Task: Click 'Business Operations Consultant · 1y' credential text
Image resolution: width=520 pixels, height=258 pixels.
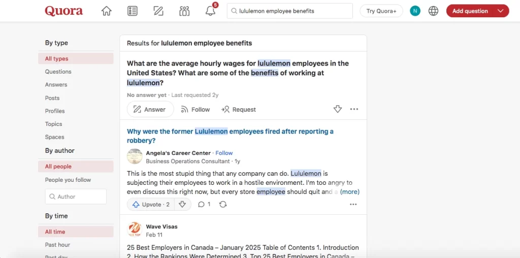Action: (x=193, y=161)
